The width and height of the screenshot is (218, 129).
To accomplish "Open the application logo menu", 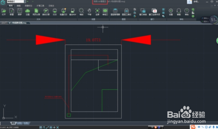I will (x=3, y=2).
